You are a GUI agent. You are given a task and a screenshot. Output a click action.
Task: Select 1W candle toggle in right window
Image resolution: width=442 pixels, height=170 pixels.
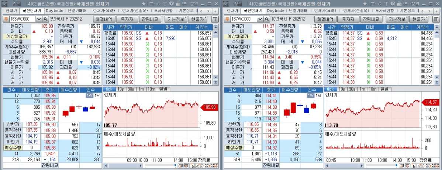pyautogui.click(x=310, y=96)
